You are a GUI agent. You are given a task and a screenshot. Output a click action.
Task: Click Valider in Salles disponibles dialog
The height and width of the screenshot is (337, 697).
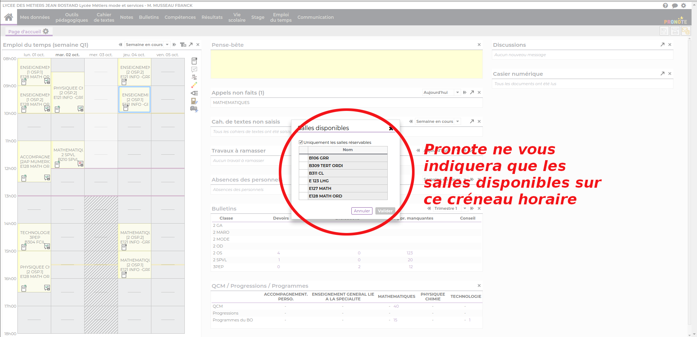(385, 211)
